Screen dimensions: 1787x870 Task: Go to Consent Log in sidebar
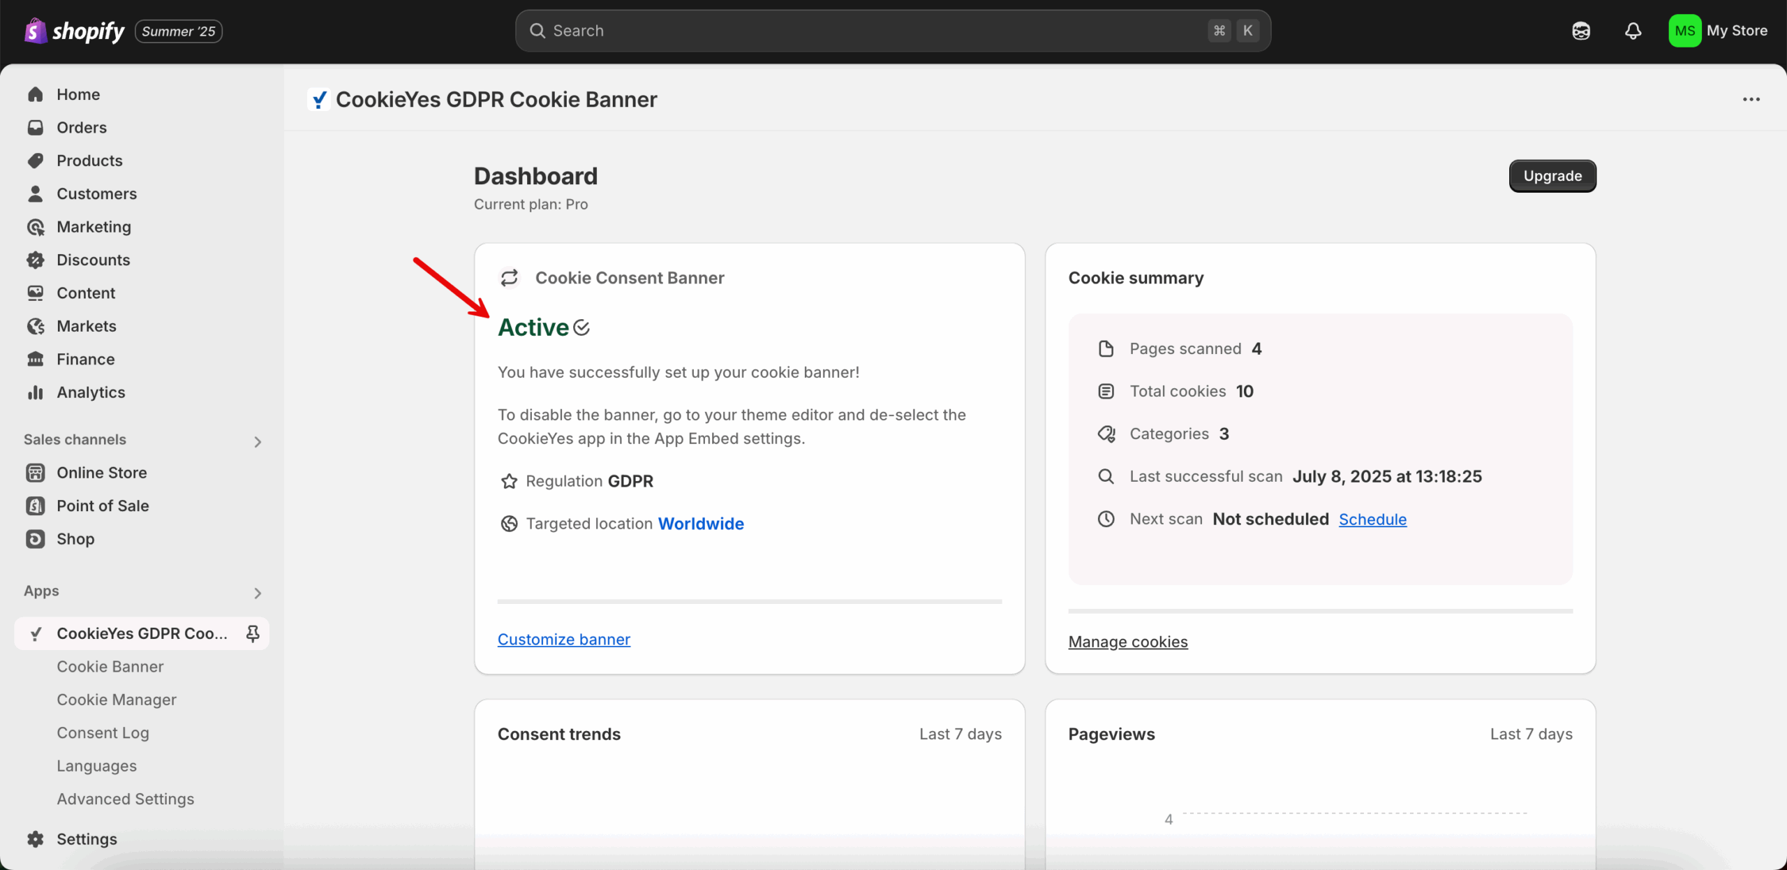pyautogui.click(x=103, y=732)
